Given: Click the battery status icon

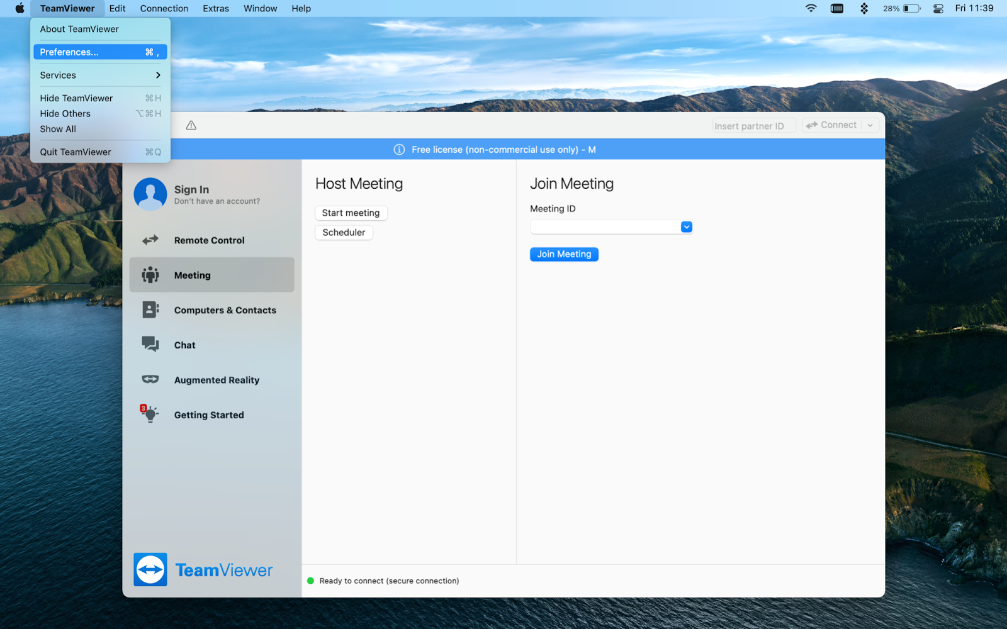Looking at the screenshot, I should coord(912,8).
